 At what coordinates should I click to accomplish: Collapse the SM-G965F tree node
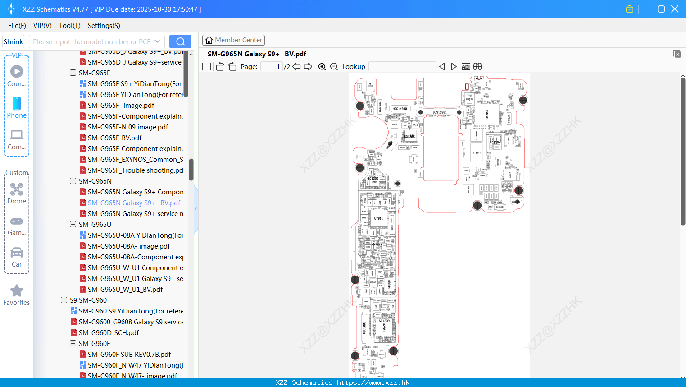click(73, 73)
